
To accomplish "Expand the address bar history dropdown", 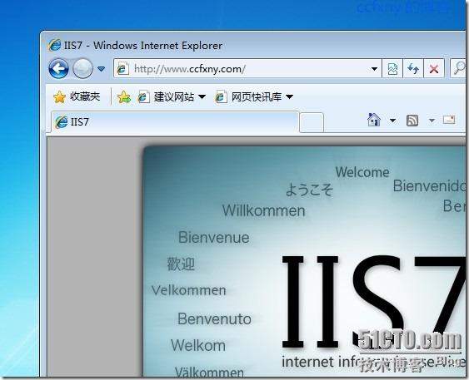I will 374,69.
